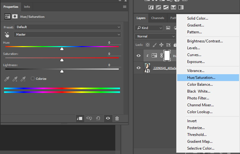Select the white layer mask thumbnail
Viewport: 240px width, 154px height.
coord(167,55)
